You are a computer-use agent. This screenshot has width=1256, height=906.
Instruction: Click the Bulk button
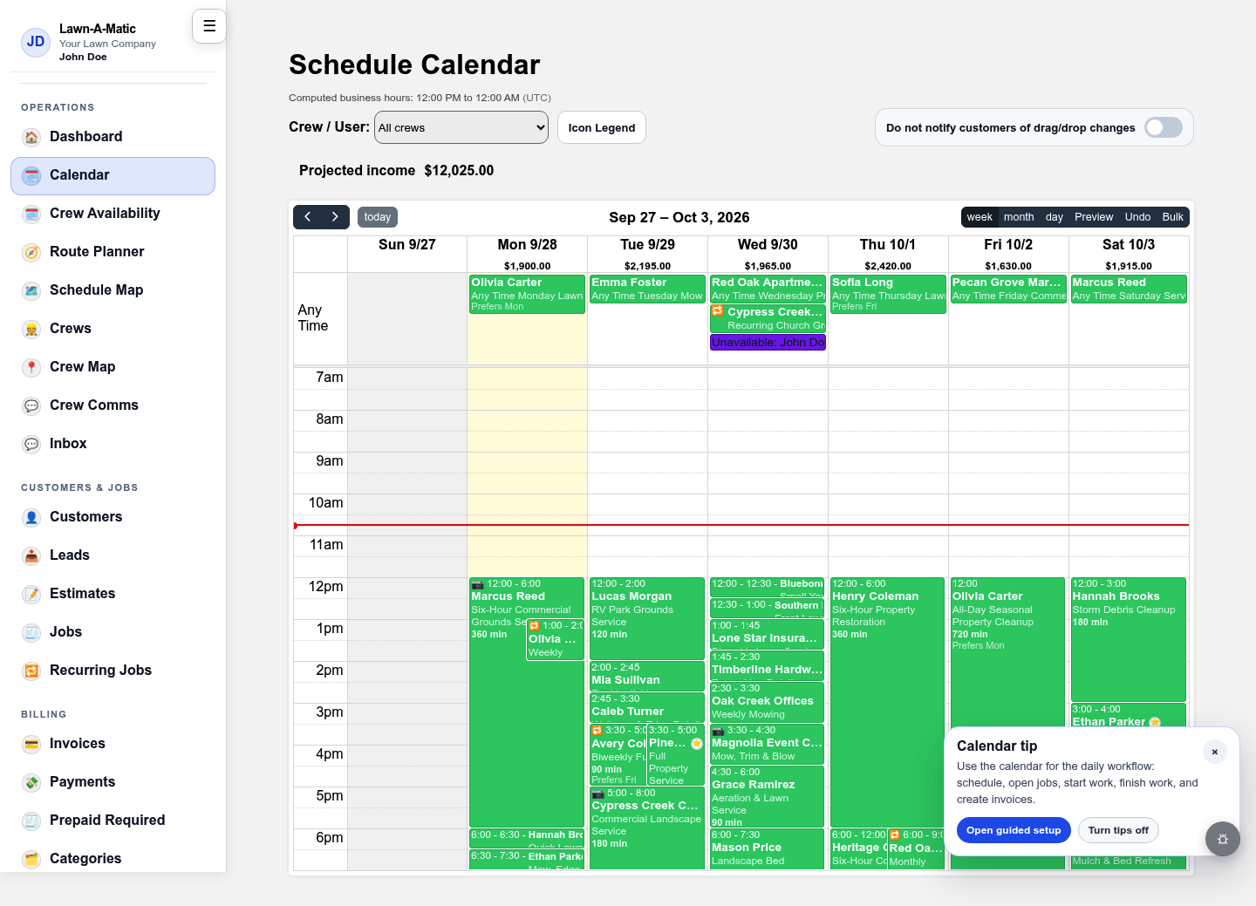click(1173, 217)
